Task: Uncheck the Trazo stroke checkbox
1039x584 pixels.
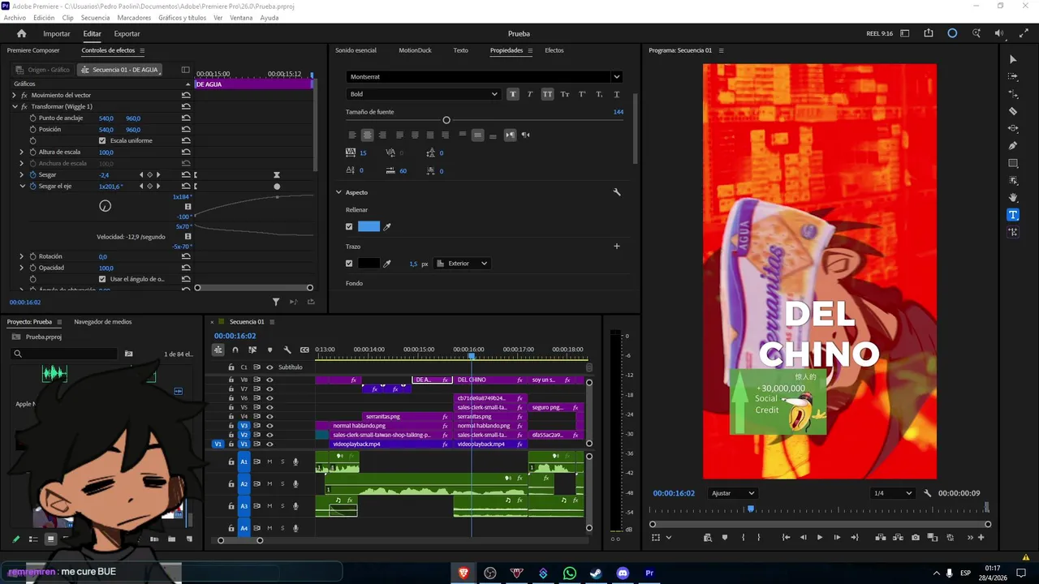Action: [349, 264]
